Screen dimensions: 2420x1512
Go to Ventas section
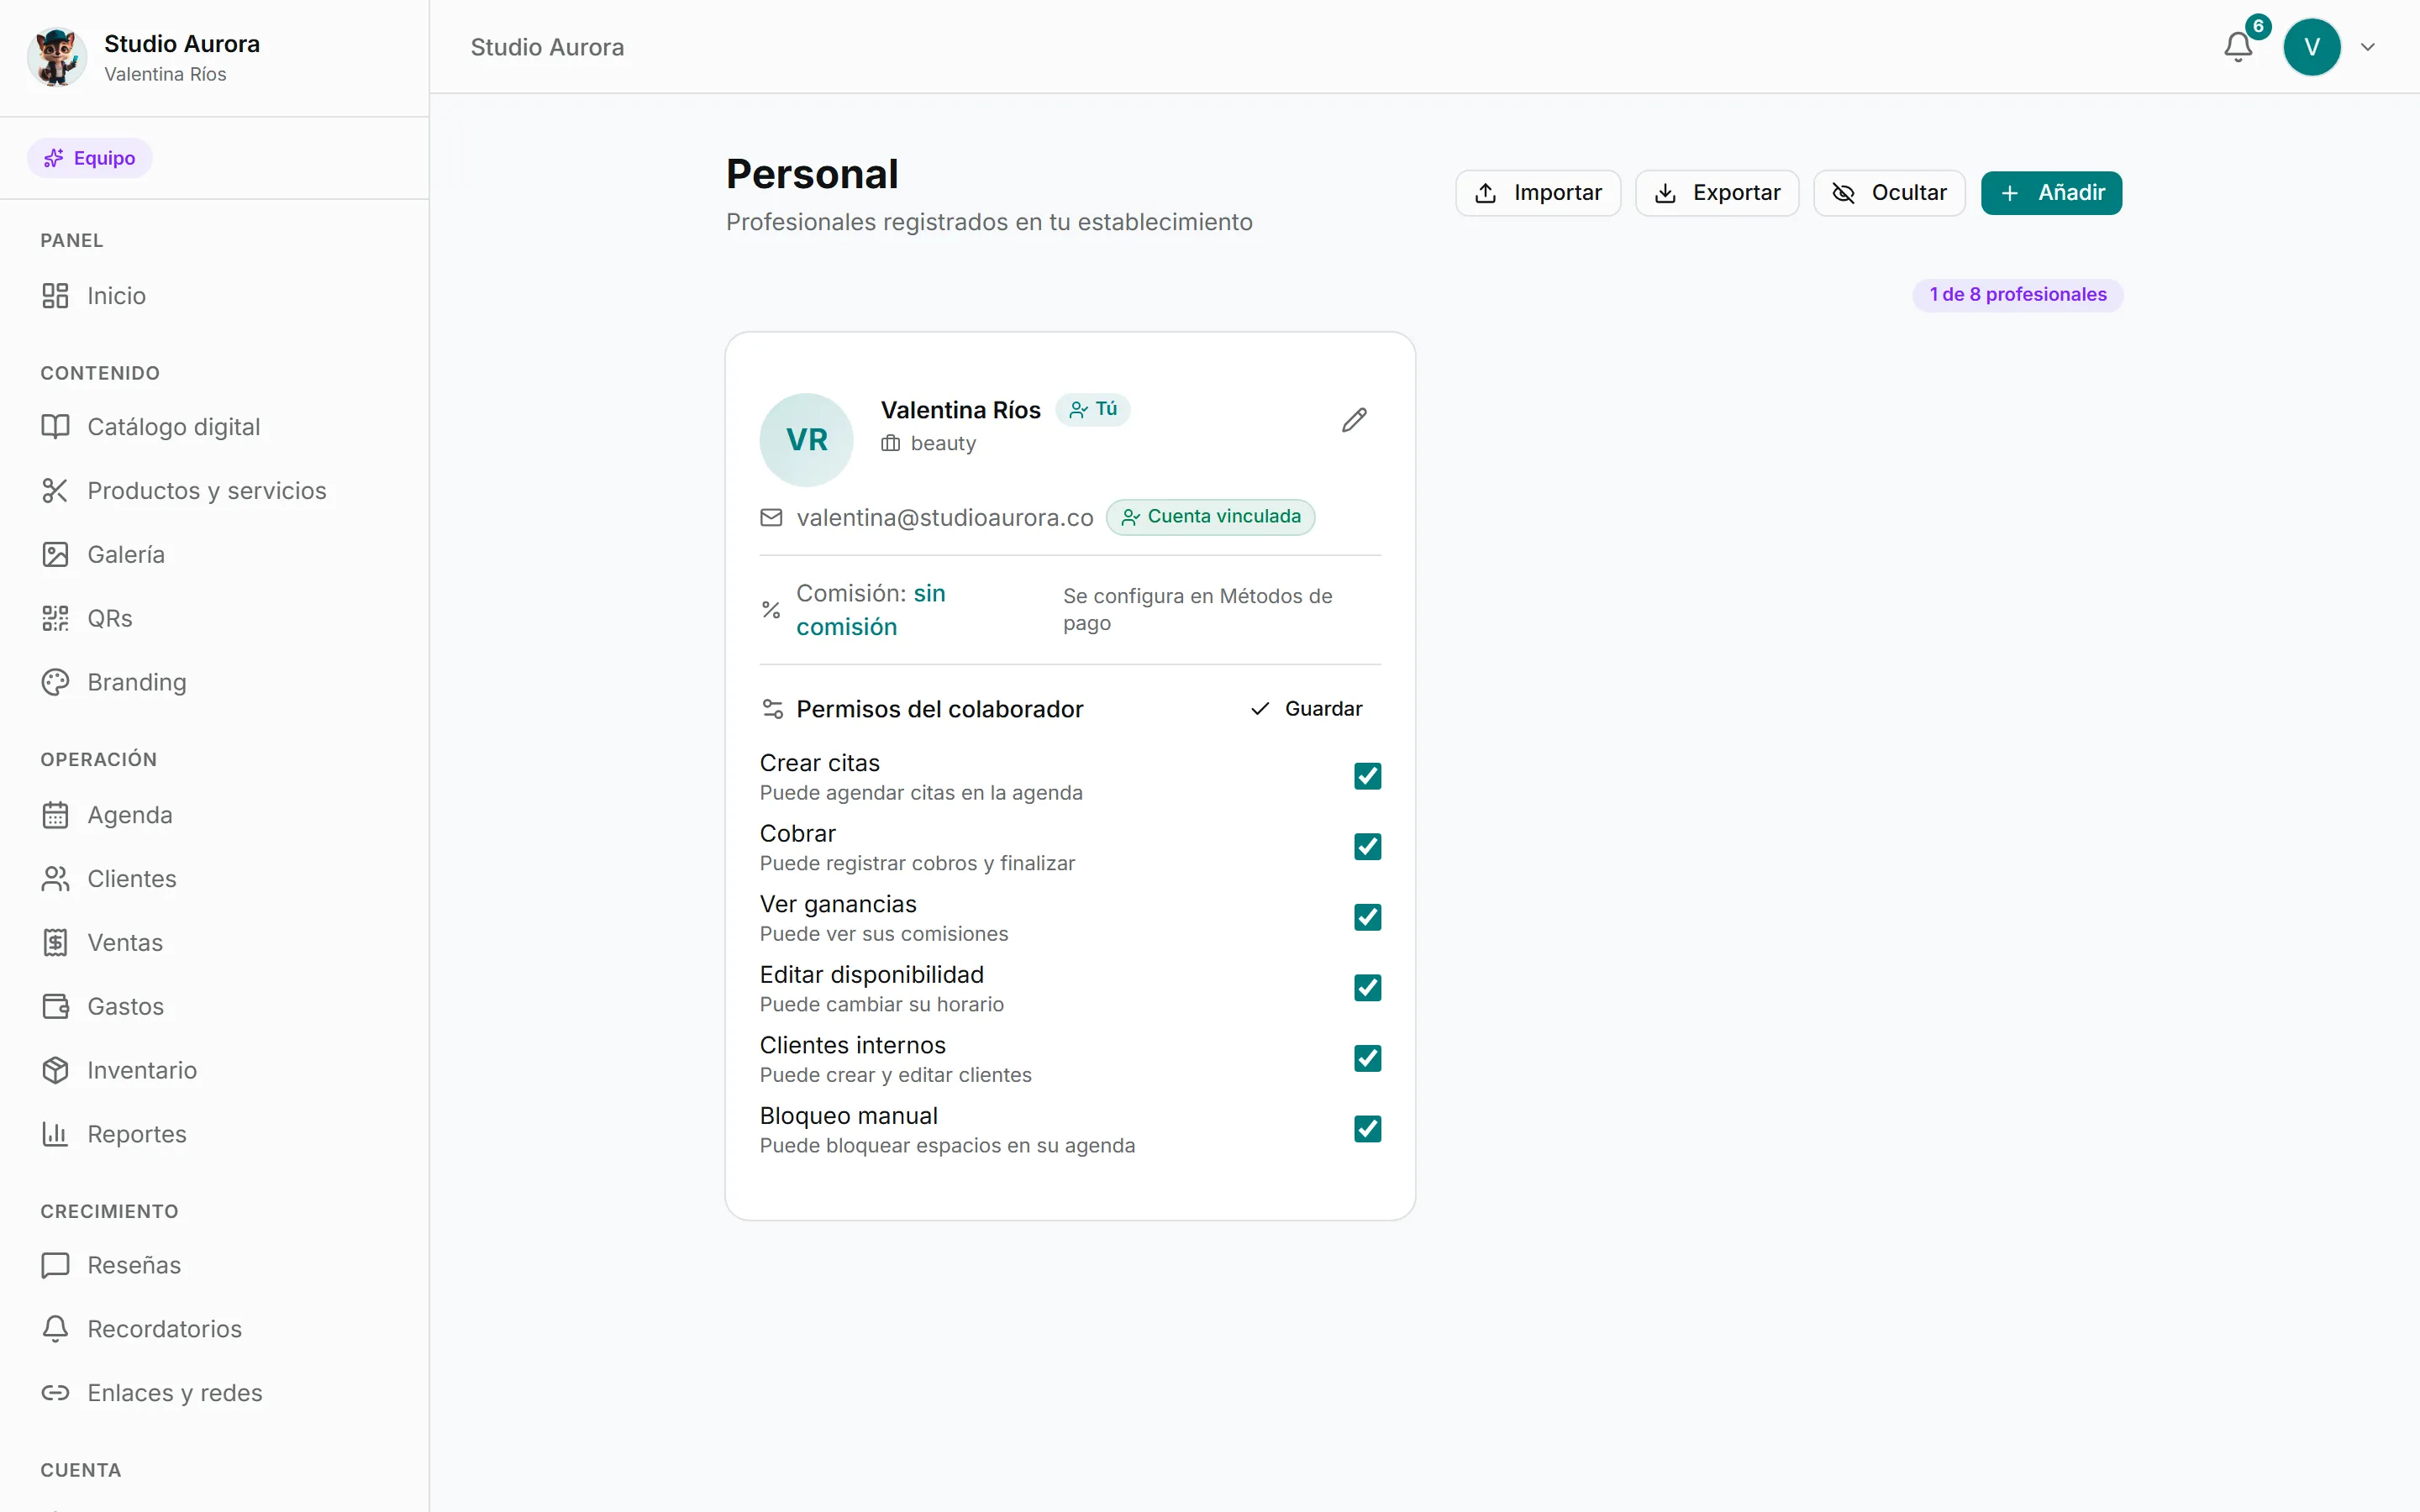click(x=214, y=943)
